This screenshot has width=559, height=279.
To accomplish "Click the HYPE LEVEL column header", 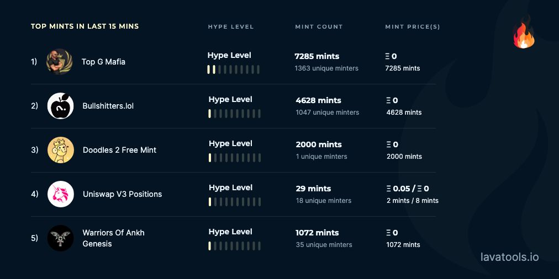I will click(x=231, y=26).
